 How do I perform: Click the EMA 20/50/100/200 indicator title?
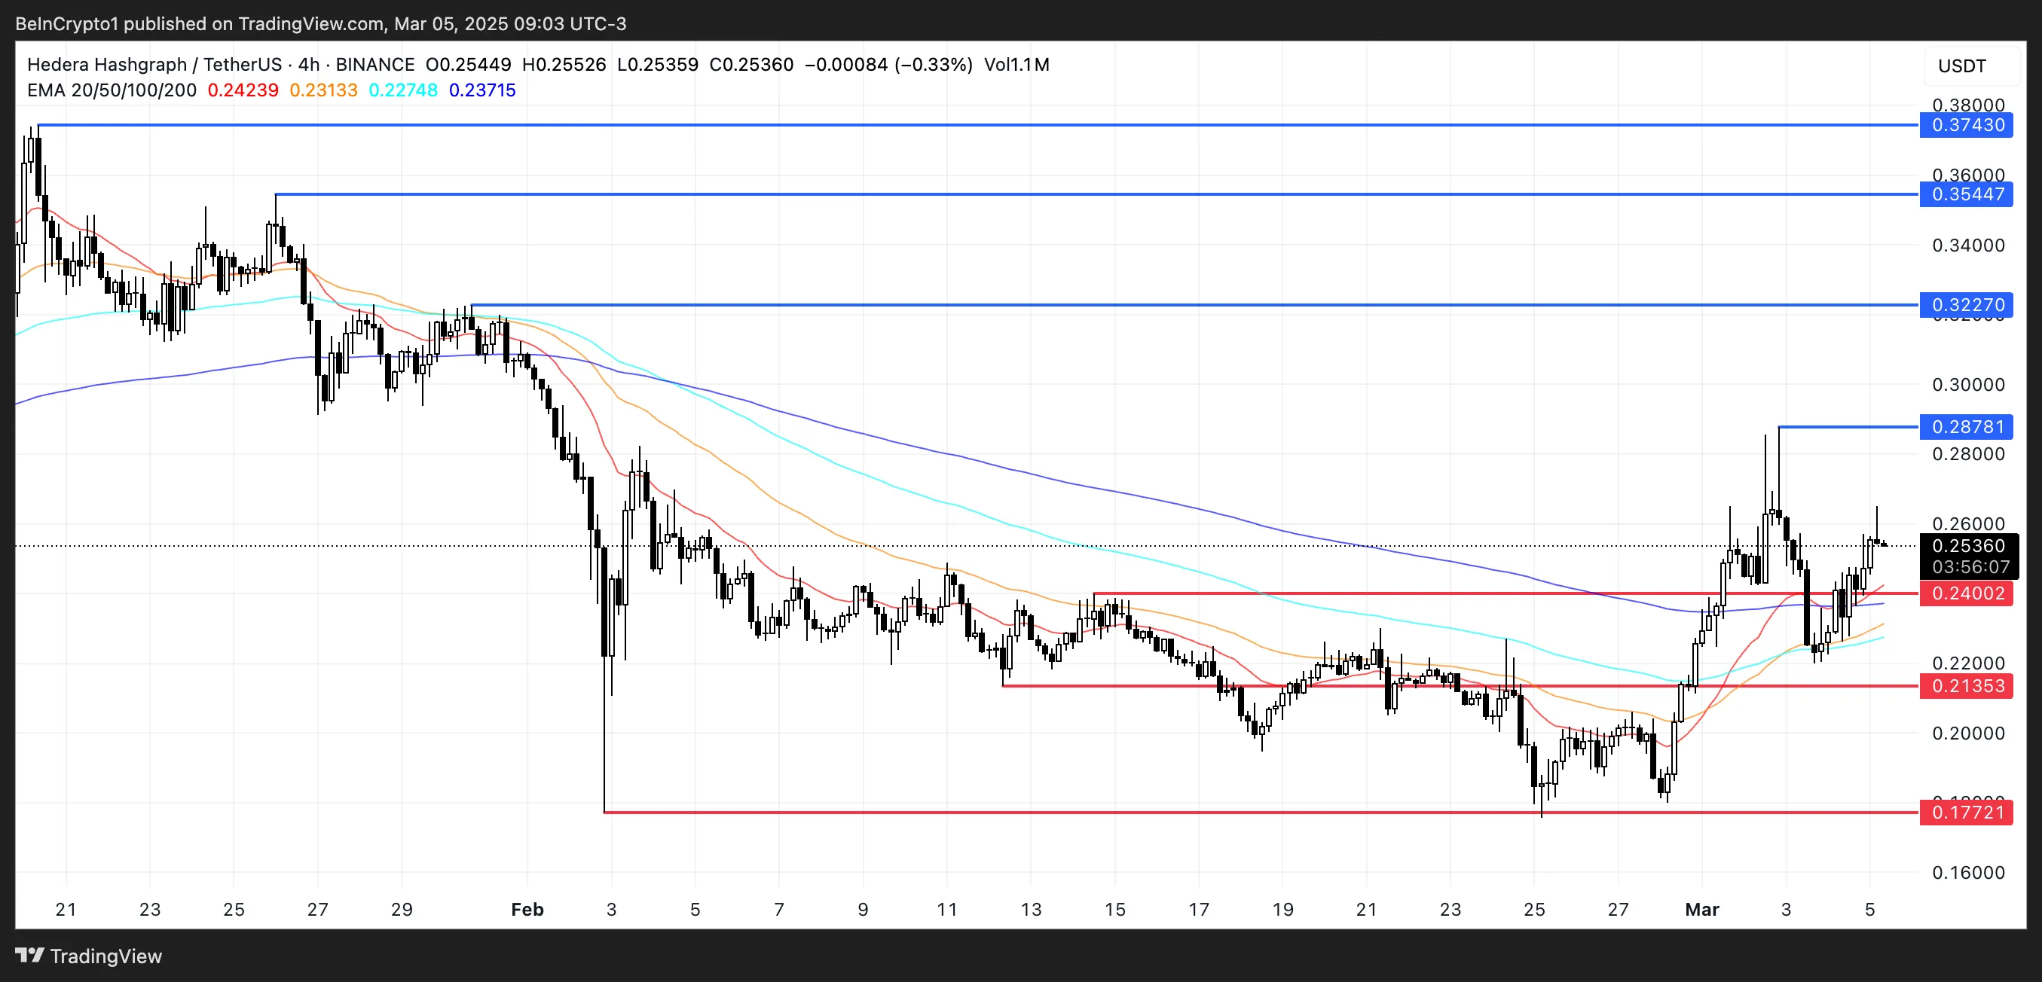112,90
